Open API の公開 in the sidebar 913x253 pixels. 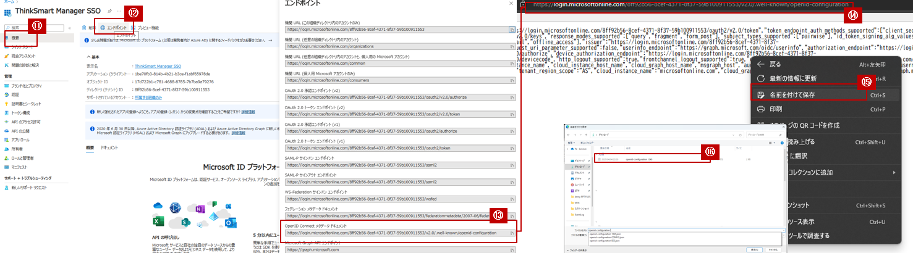[x=18, y=131]
